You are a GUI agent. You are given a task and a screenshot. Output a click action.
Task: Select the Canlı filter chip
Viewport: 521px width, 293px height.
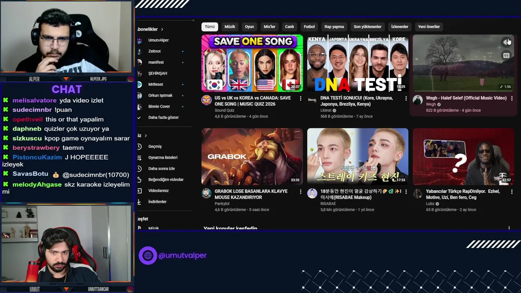[x=289, y=27]
